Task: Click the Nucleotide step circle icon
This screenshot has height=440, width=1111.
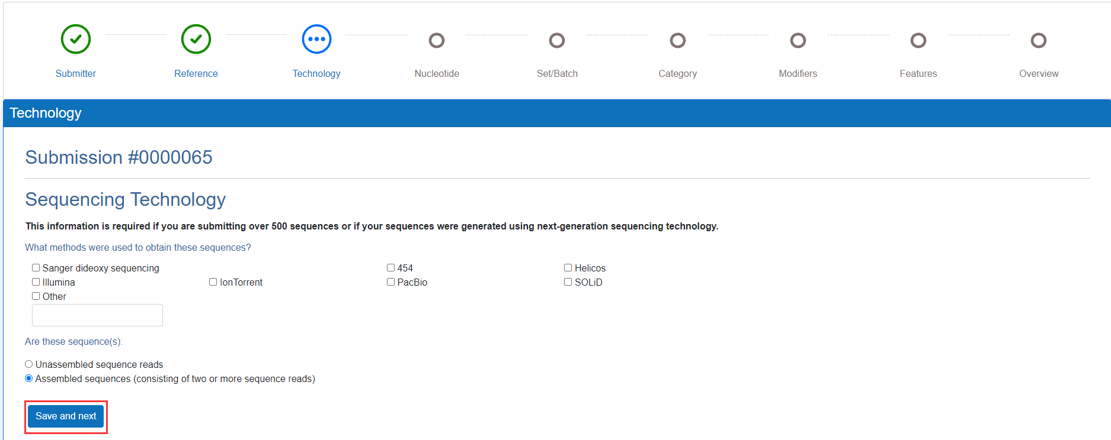Action: point(437,40)
